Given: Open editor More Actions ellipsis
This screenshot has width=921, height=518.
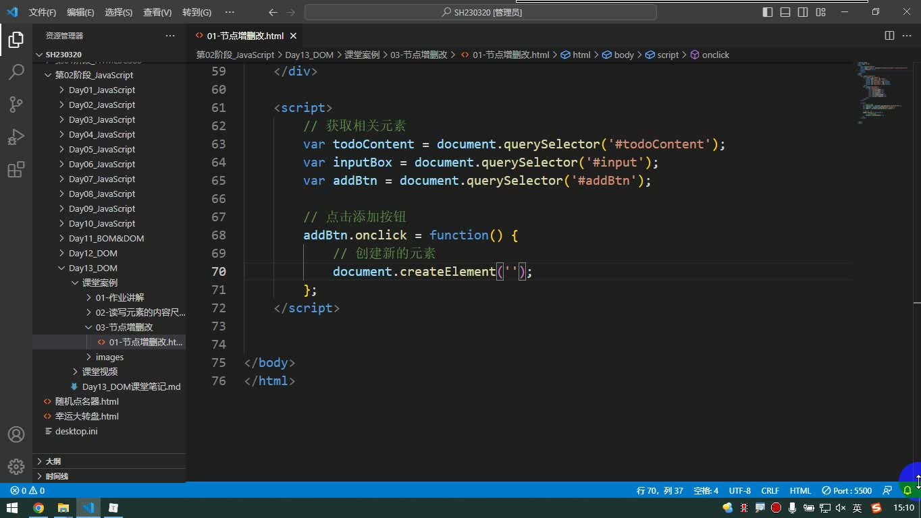Looking at the screenshot, I should pyautogui.click(x=907, y=36).
